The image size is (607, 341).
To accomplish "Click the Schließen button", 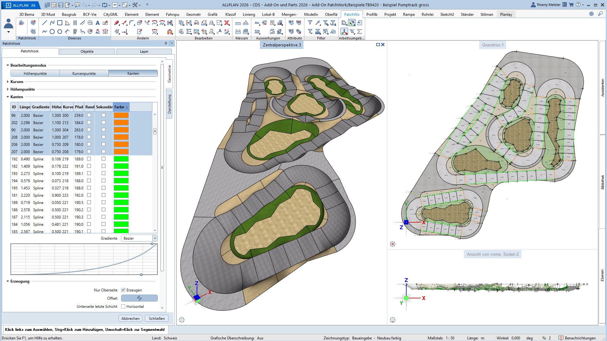I will pyautogui.click(x=157, y=318).
